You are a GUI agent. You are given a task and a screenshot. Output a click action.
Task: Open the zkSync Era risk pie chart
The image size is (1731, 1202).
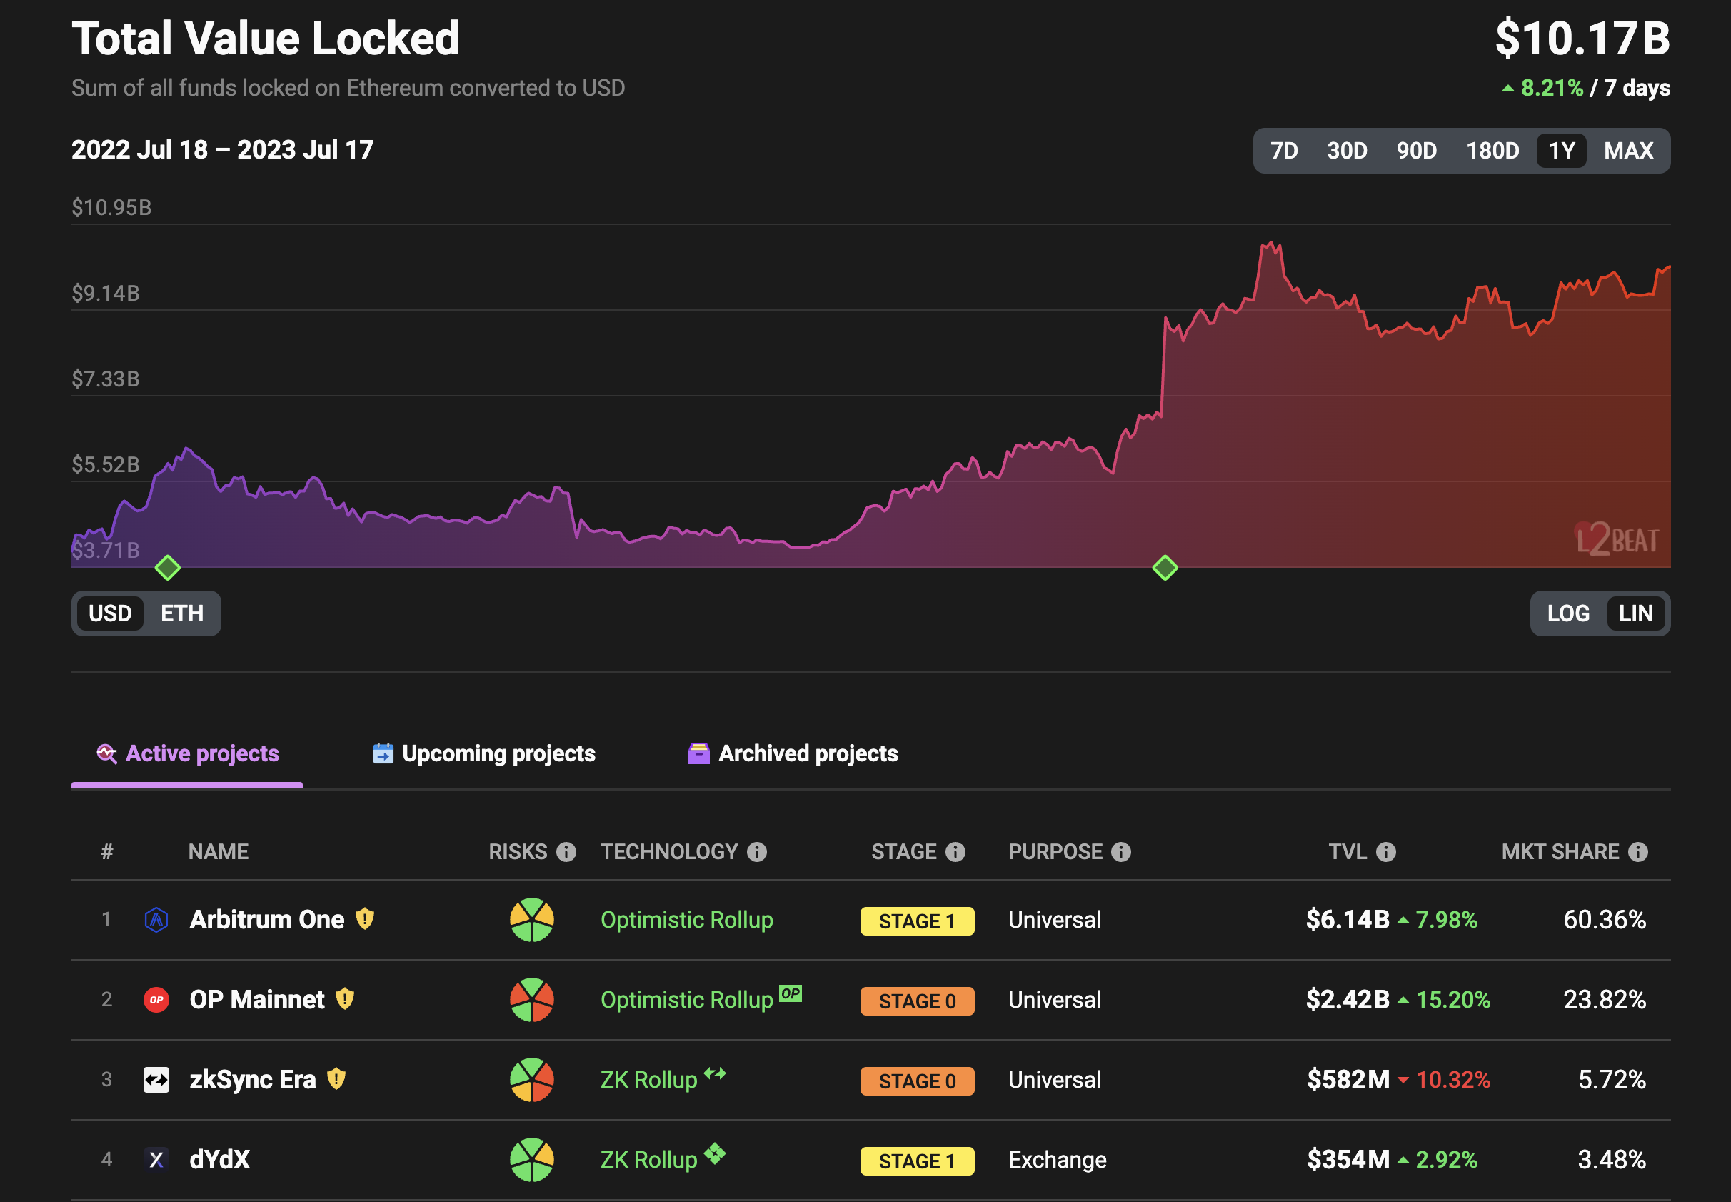click(531, 1080)
